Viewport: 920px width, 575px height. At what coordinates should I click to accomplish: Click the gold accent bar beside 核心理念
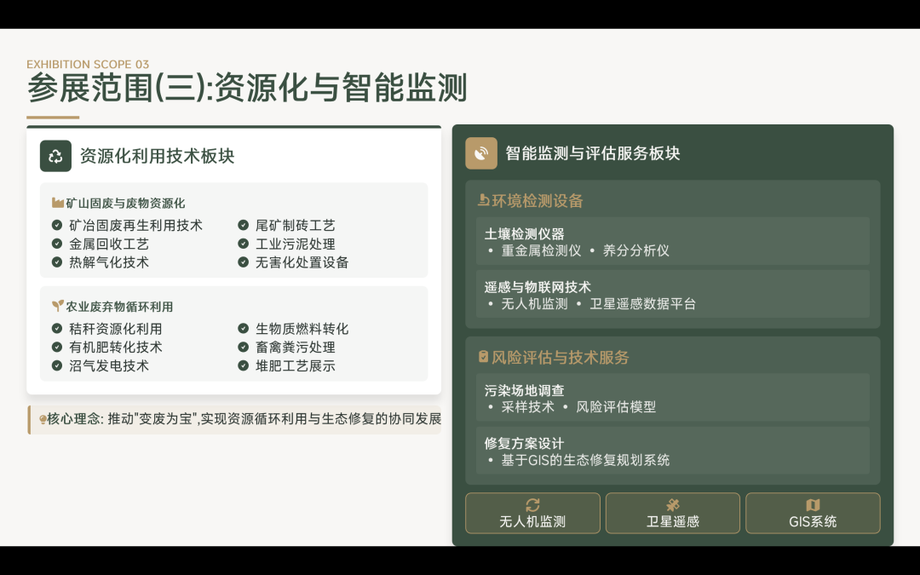pyautogui.click(x=29, y=419)
